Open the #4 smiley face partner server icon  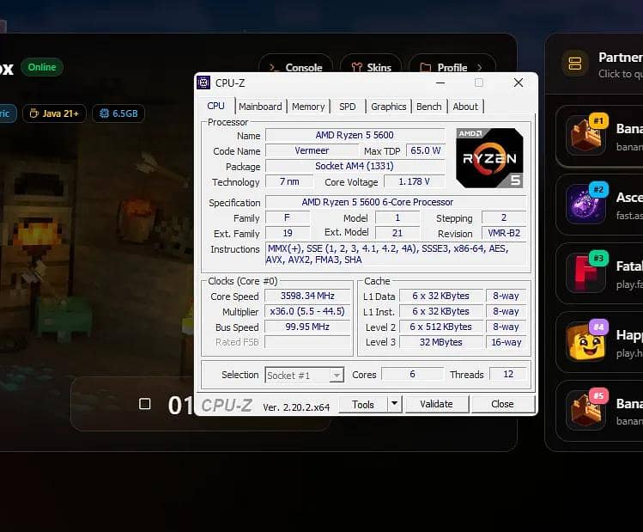(586, 340)
